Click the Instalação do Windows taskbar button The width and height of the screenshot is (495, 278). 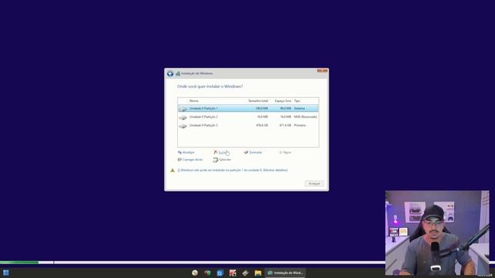(x=285, y=273)
